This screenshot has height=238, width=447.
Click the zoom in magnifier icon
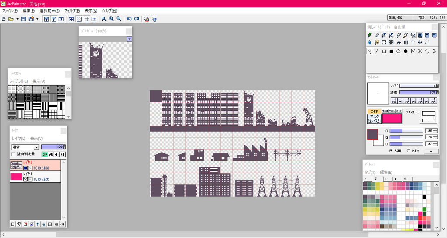(111, 19)
